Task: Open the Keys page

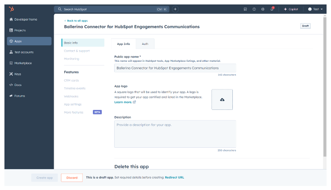Action: [29, 74]
